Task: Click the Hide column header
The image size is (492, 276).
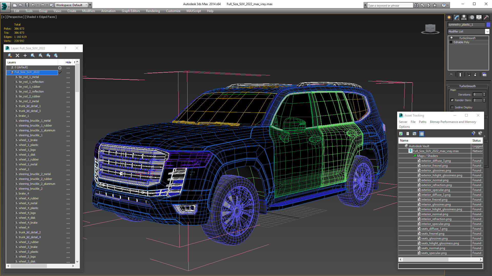Action: [x=68, y=62]
